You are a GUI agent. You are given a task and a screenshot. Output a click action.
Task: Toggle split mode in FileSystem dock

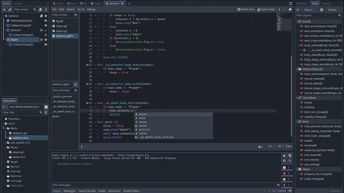(46, 107)
